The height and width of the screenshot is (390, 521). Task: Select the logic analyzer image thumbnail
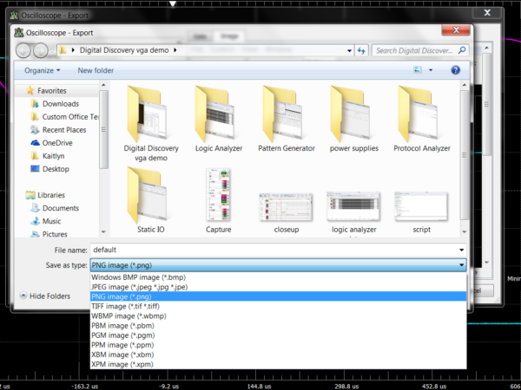pos(353,206)
